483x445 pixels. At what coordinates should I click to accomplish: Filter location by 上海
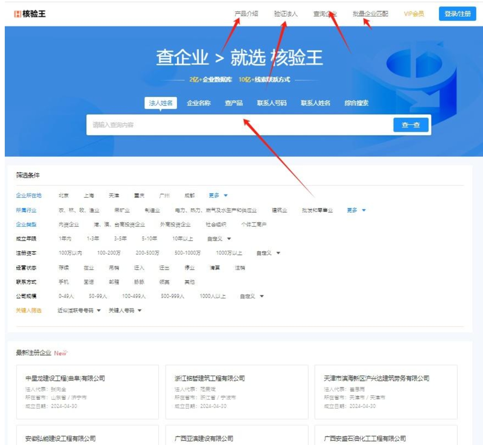coord(89,195)
